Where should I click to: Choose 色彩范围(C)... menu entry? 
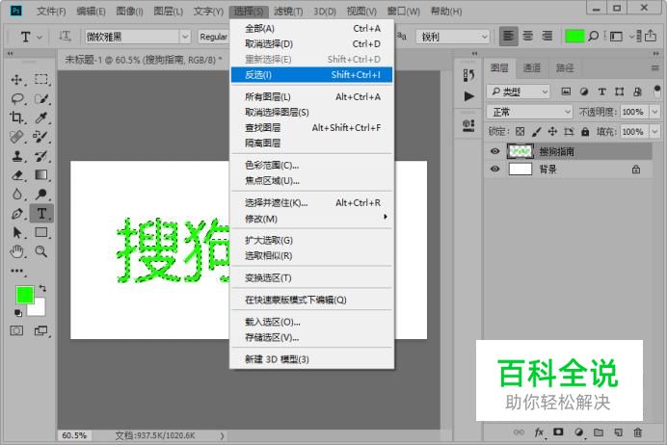[311, 165]
